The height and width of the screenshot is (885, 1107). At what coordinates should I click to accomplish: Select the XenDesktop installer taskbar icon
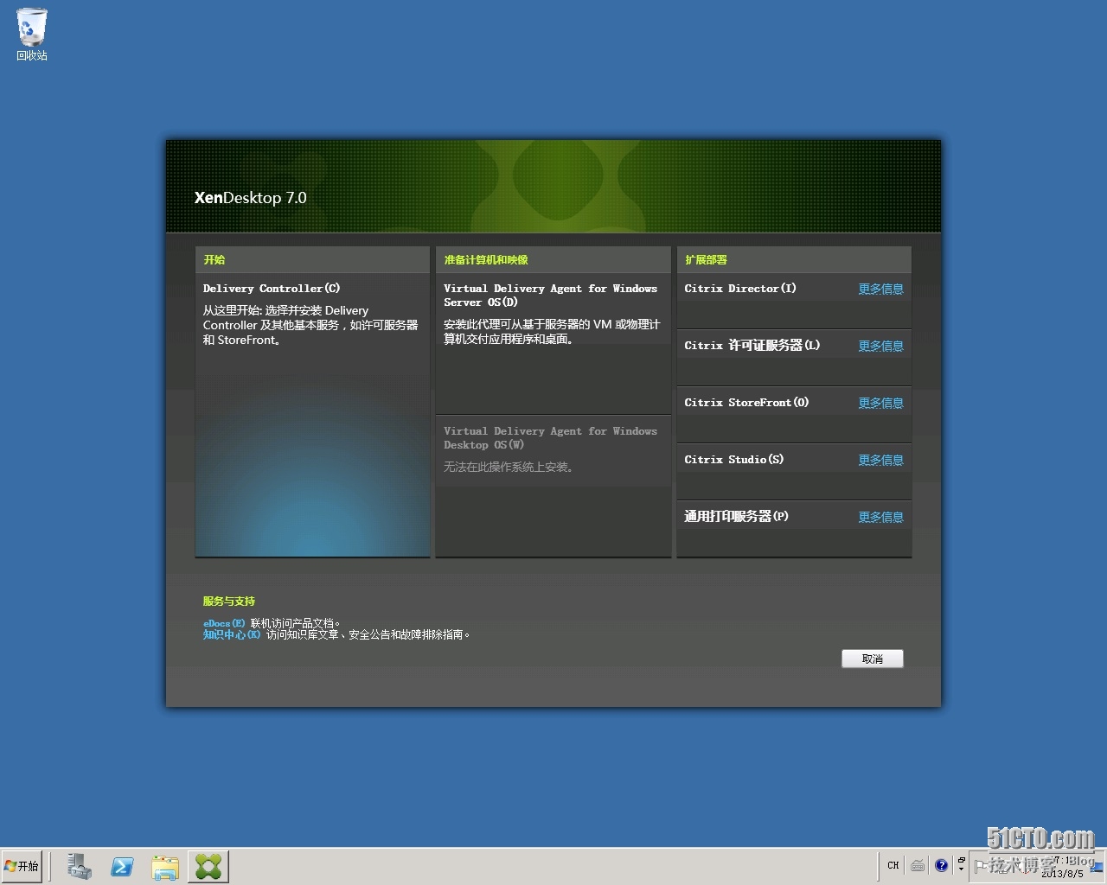[208, 866]
